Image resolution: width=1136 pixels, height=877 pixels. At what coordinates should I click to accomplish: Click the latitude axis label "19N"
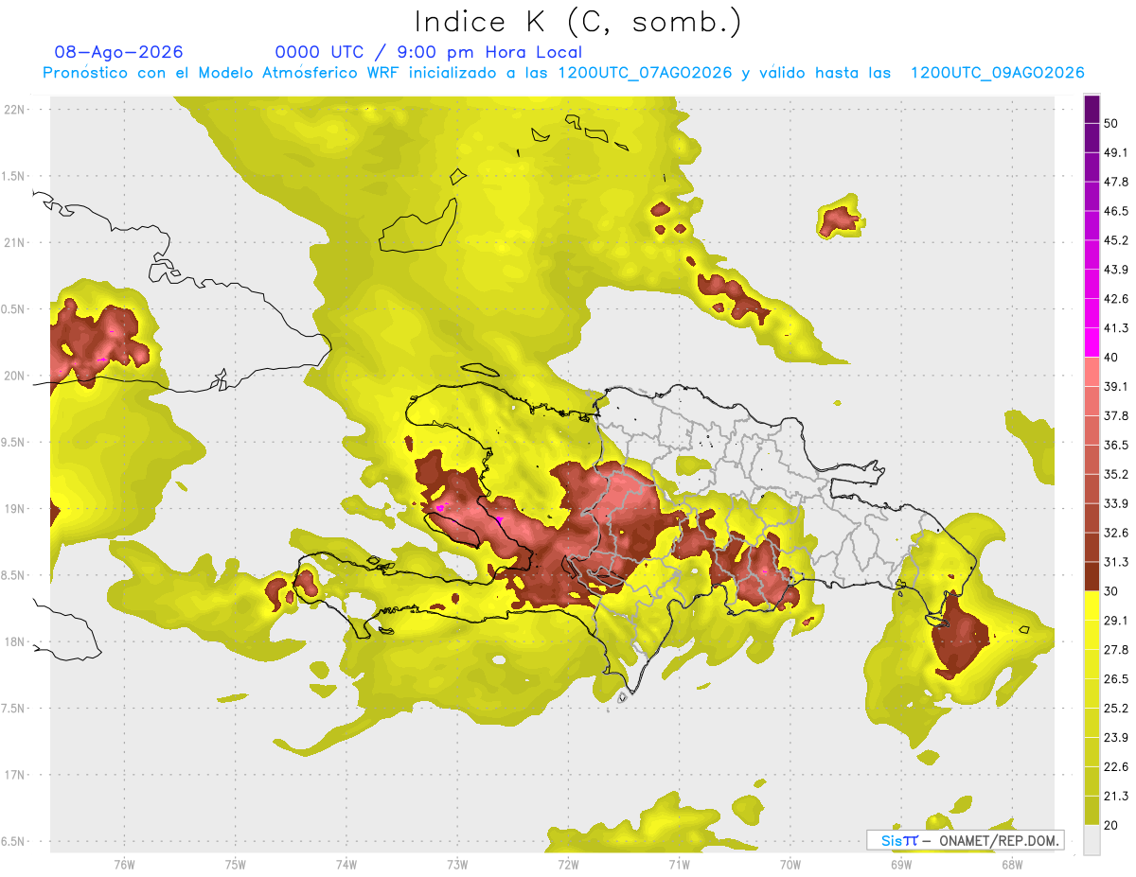(x=15, y=509)
